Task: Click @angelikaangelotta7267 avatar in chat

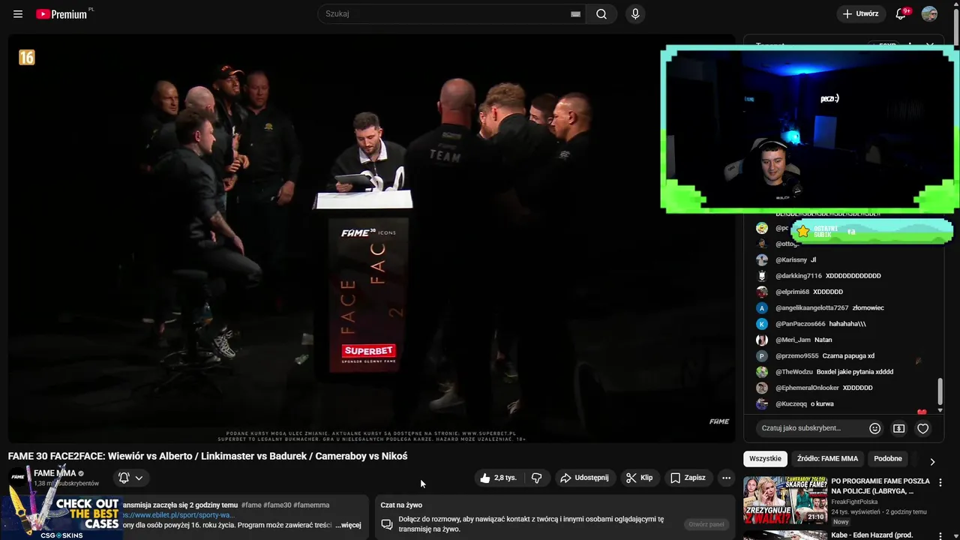Action: coord(762,308)
